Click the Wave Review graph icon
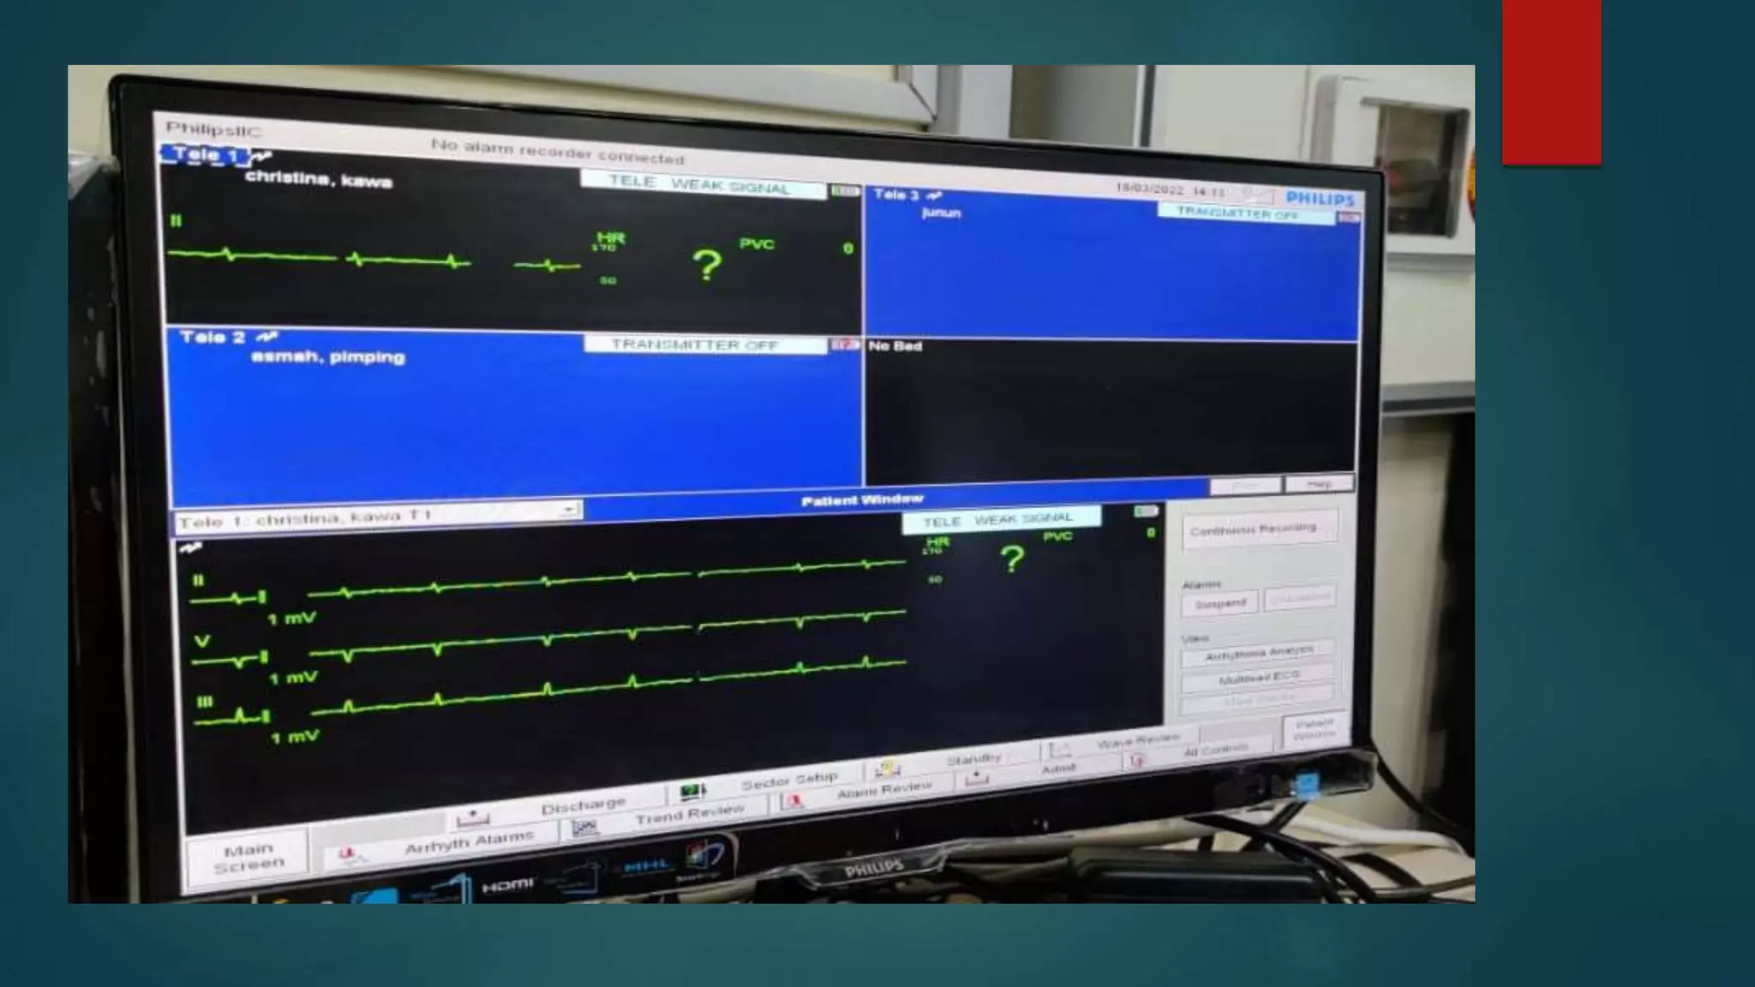 point(1060,751)
